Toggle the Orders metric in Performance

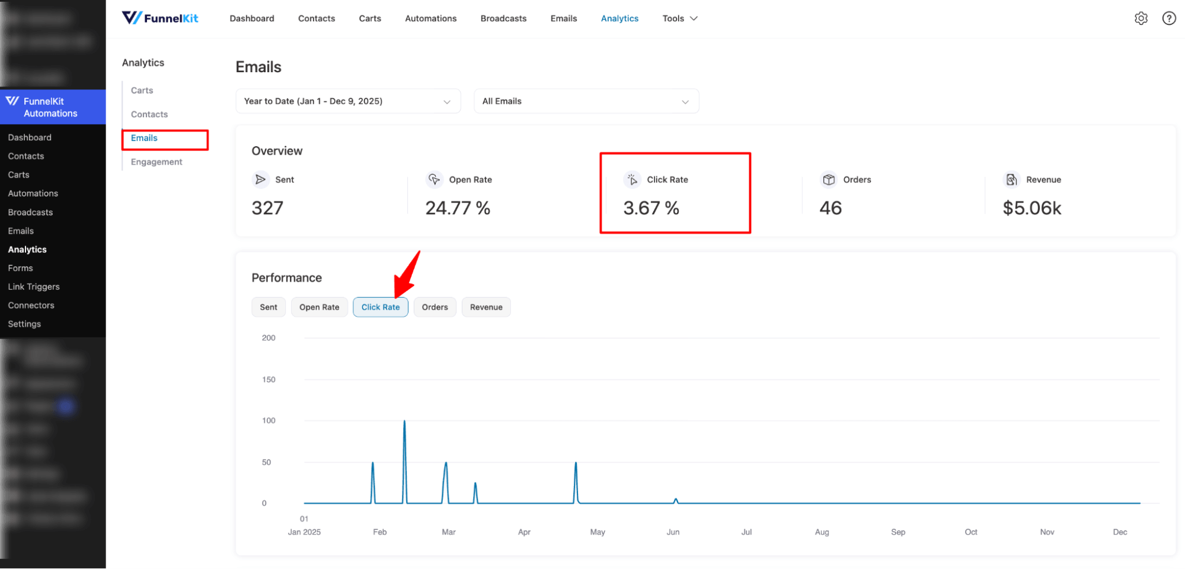[x=435, y=307]
